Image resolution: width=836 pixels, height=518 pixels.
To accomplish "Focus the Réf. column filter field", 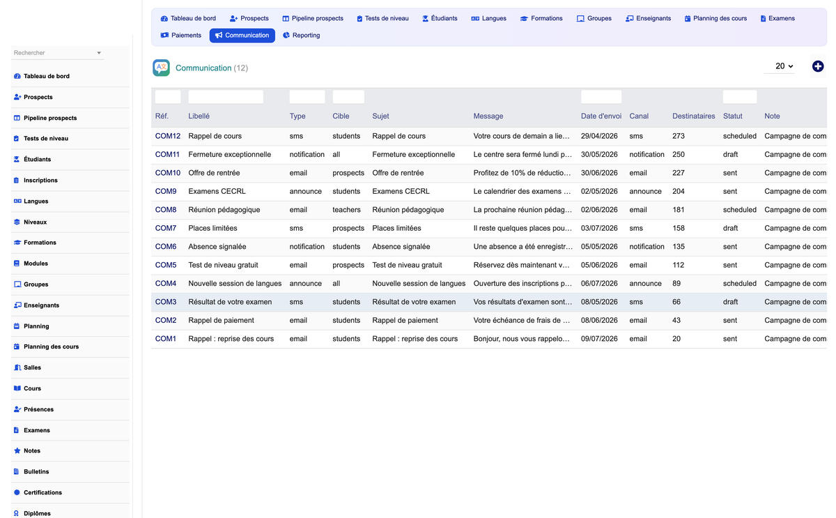I will 168,97.
